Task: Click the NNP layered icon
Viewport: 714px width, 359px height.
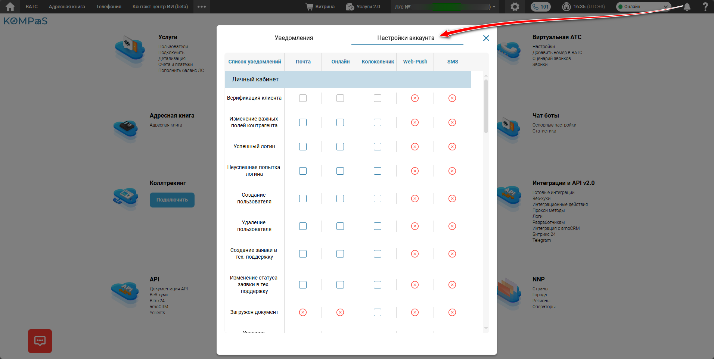Action: (x=509, y=293)
